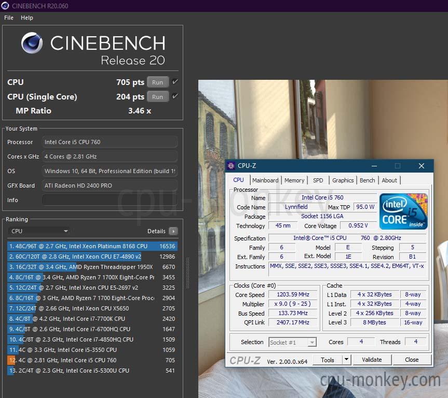
Task: Open the Help menu in Cinebench
Action: pyautogui.click(x=27, y=18)
